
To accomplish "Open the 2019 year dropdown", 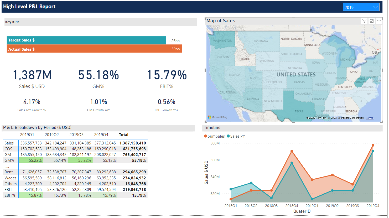I will click(x=361, y=7).
